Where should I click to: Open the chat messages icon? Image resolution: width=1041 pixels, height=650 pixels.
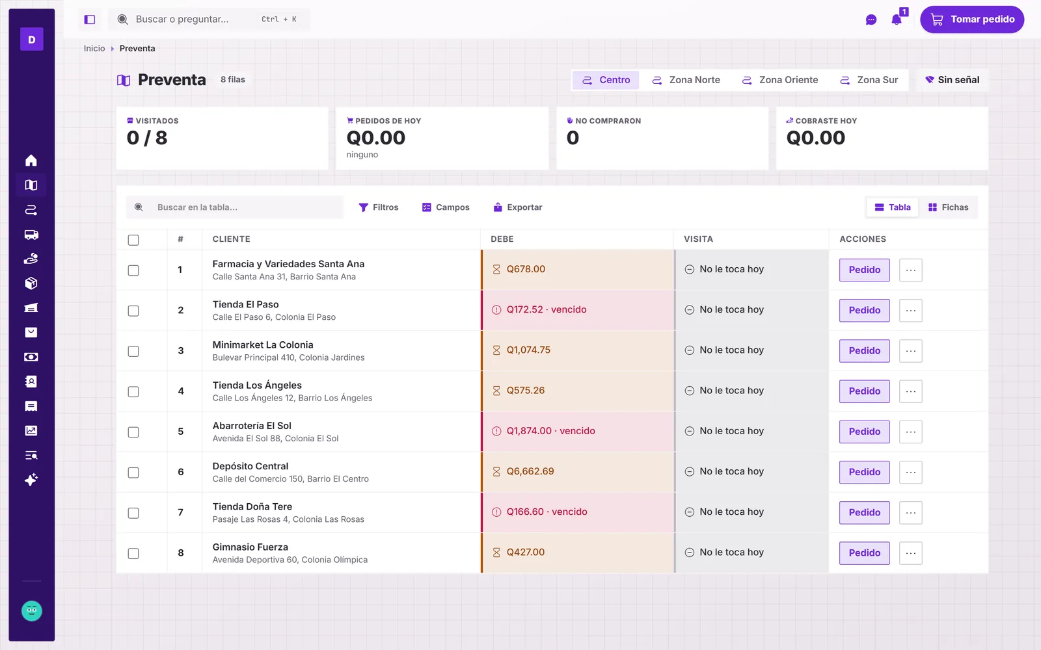pyautogui.click(x=871, y=19)
